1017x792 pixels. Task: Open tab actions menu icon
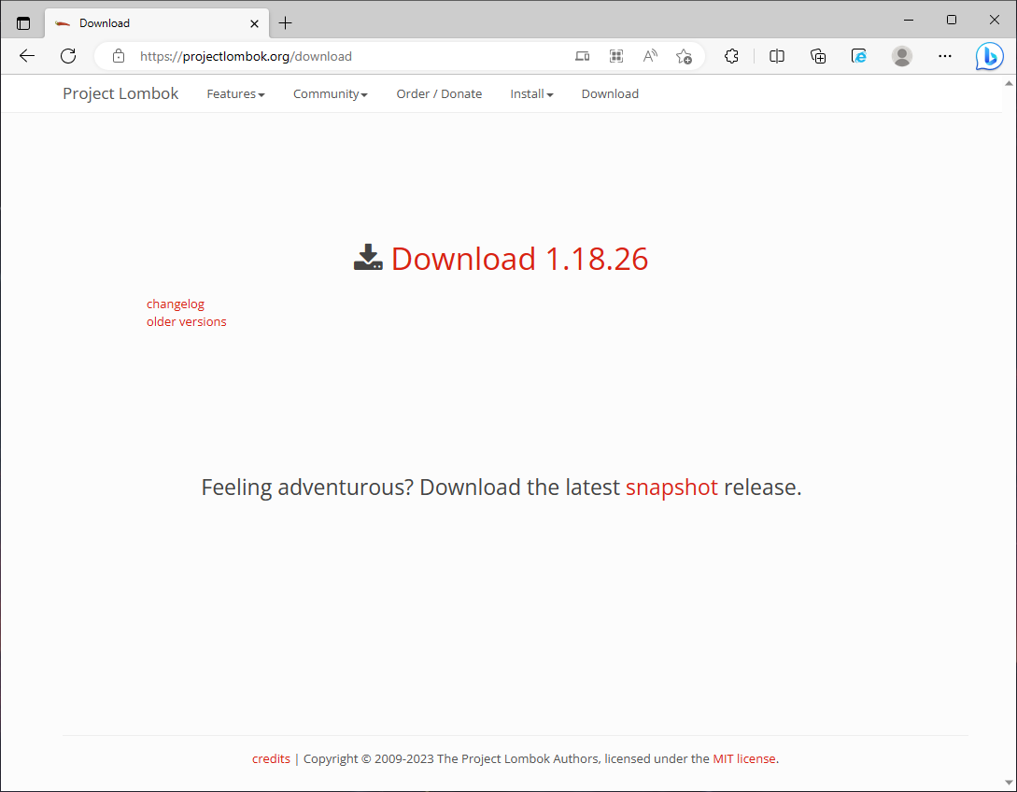23,23
